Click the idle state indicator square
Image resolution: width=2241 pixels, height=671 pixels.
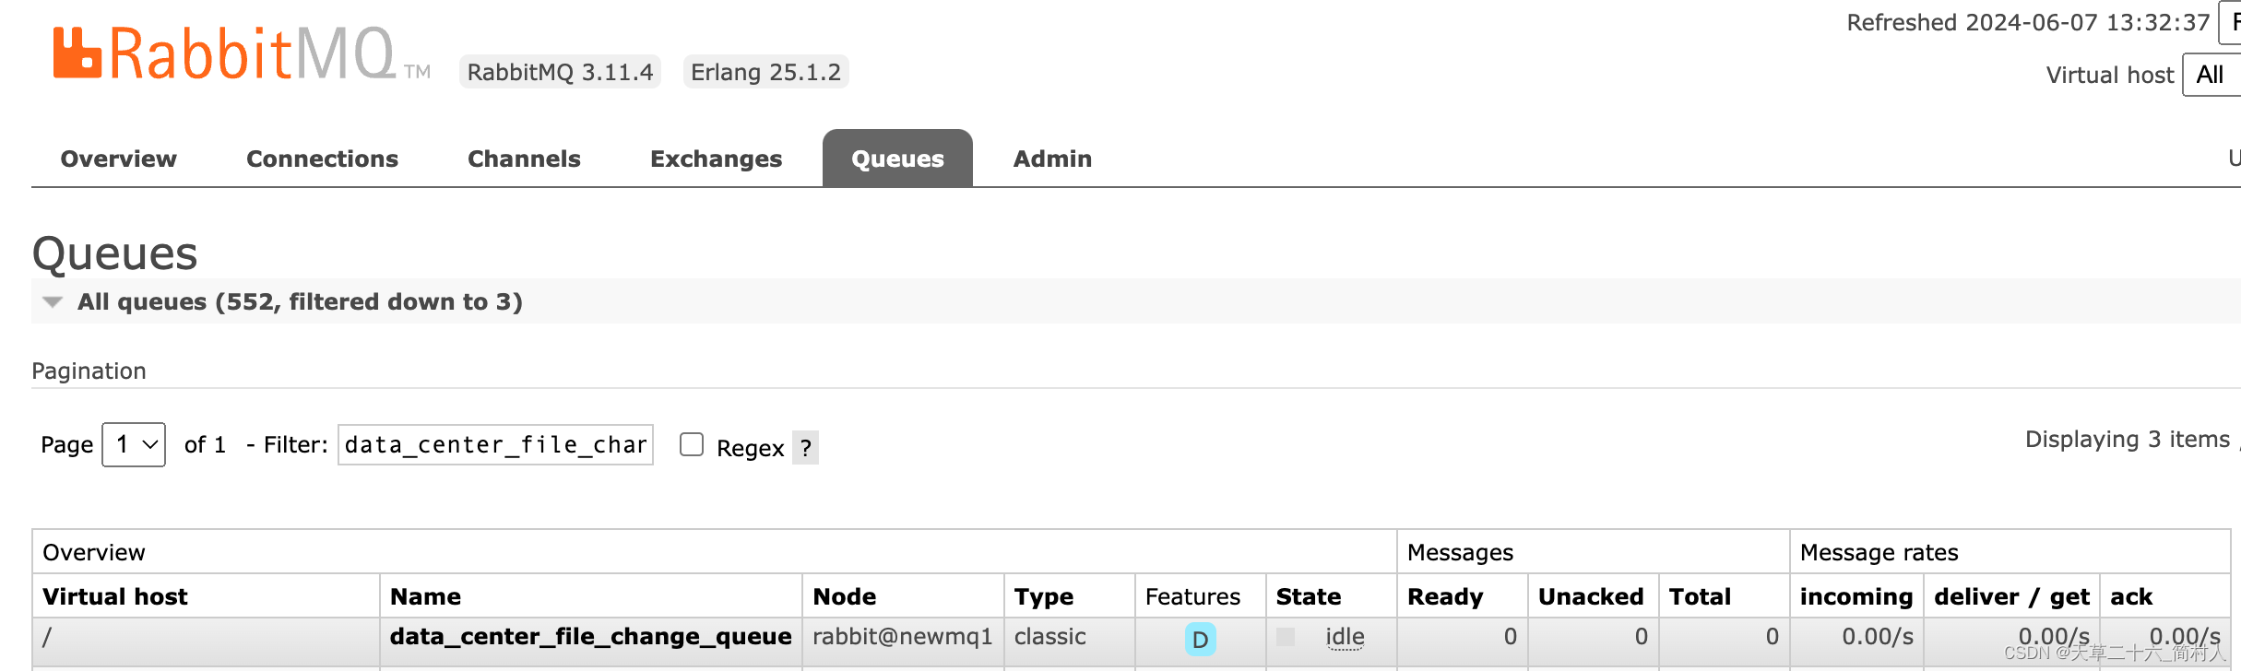tap(1286, 637)
